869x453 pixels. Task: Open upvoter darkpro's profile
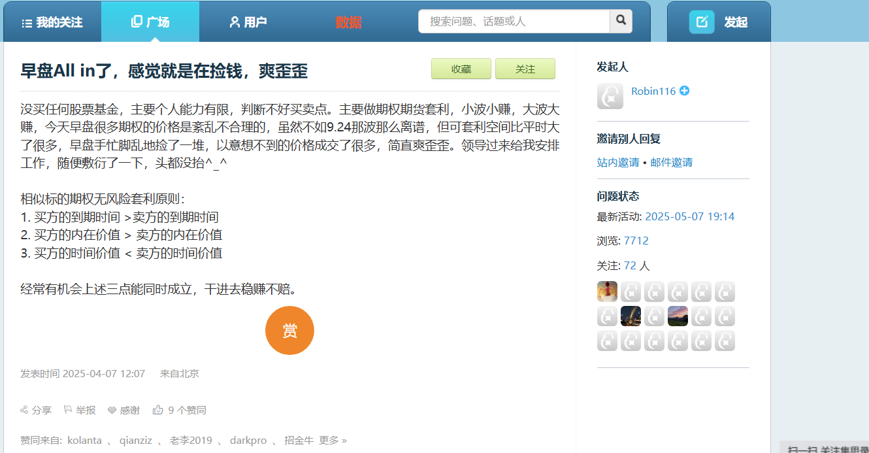click(248, 440)
